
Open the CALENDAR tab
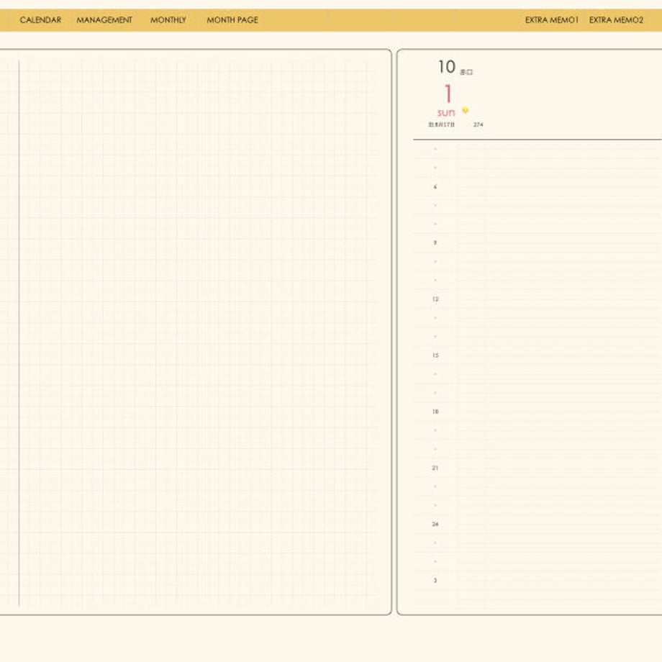40,20
